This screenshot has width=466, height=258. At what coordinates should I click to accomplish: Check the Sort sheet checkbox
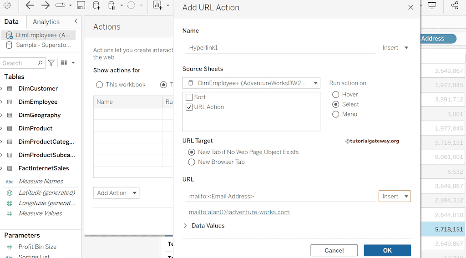(189, 97)
